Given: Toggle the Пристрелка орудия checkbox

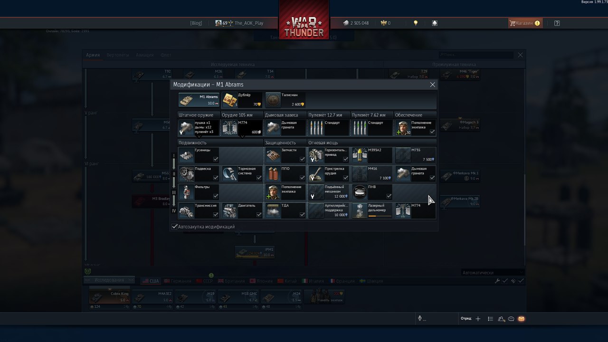Looking at the screenshot, I should [x=345, y=178].
